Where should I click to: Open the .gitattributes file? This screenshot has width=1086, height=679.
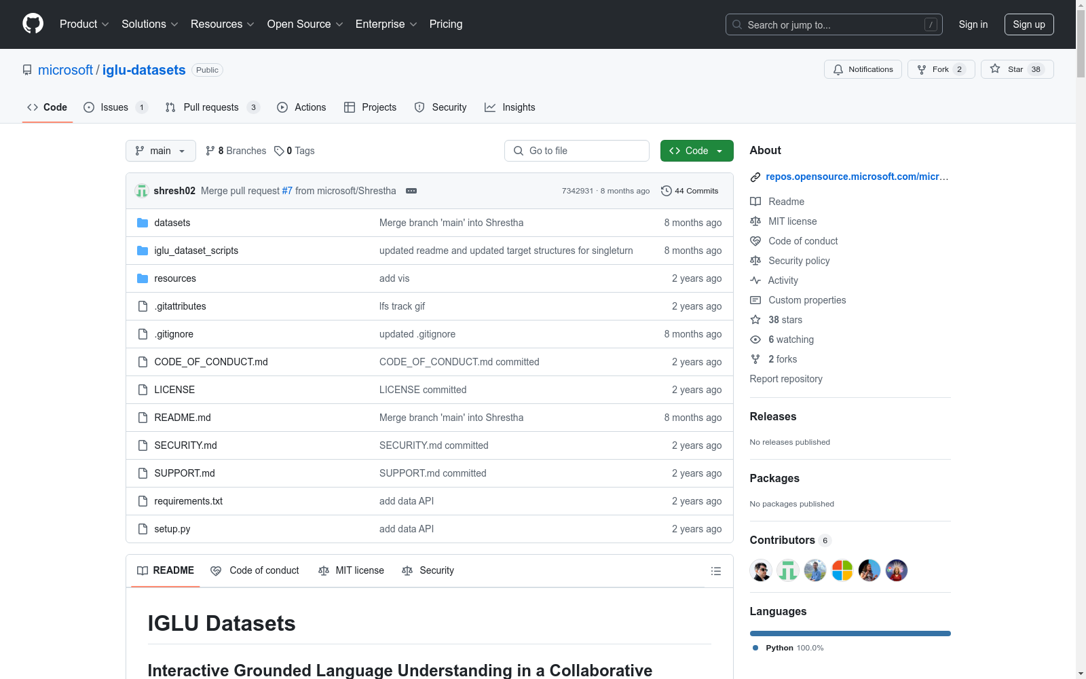180,306
